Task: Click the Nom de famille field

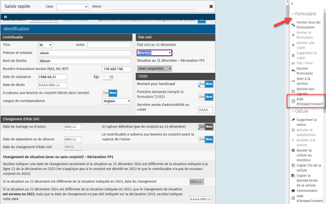Action: point(85,61)
